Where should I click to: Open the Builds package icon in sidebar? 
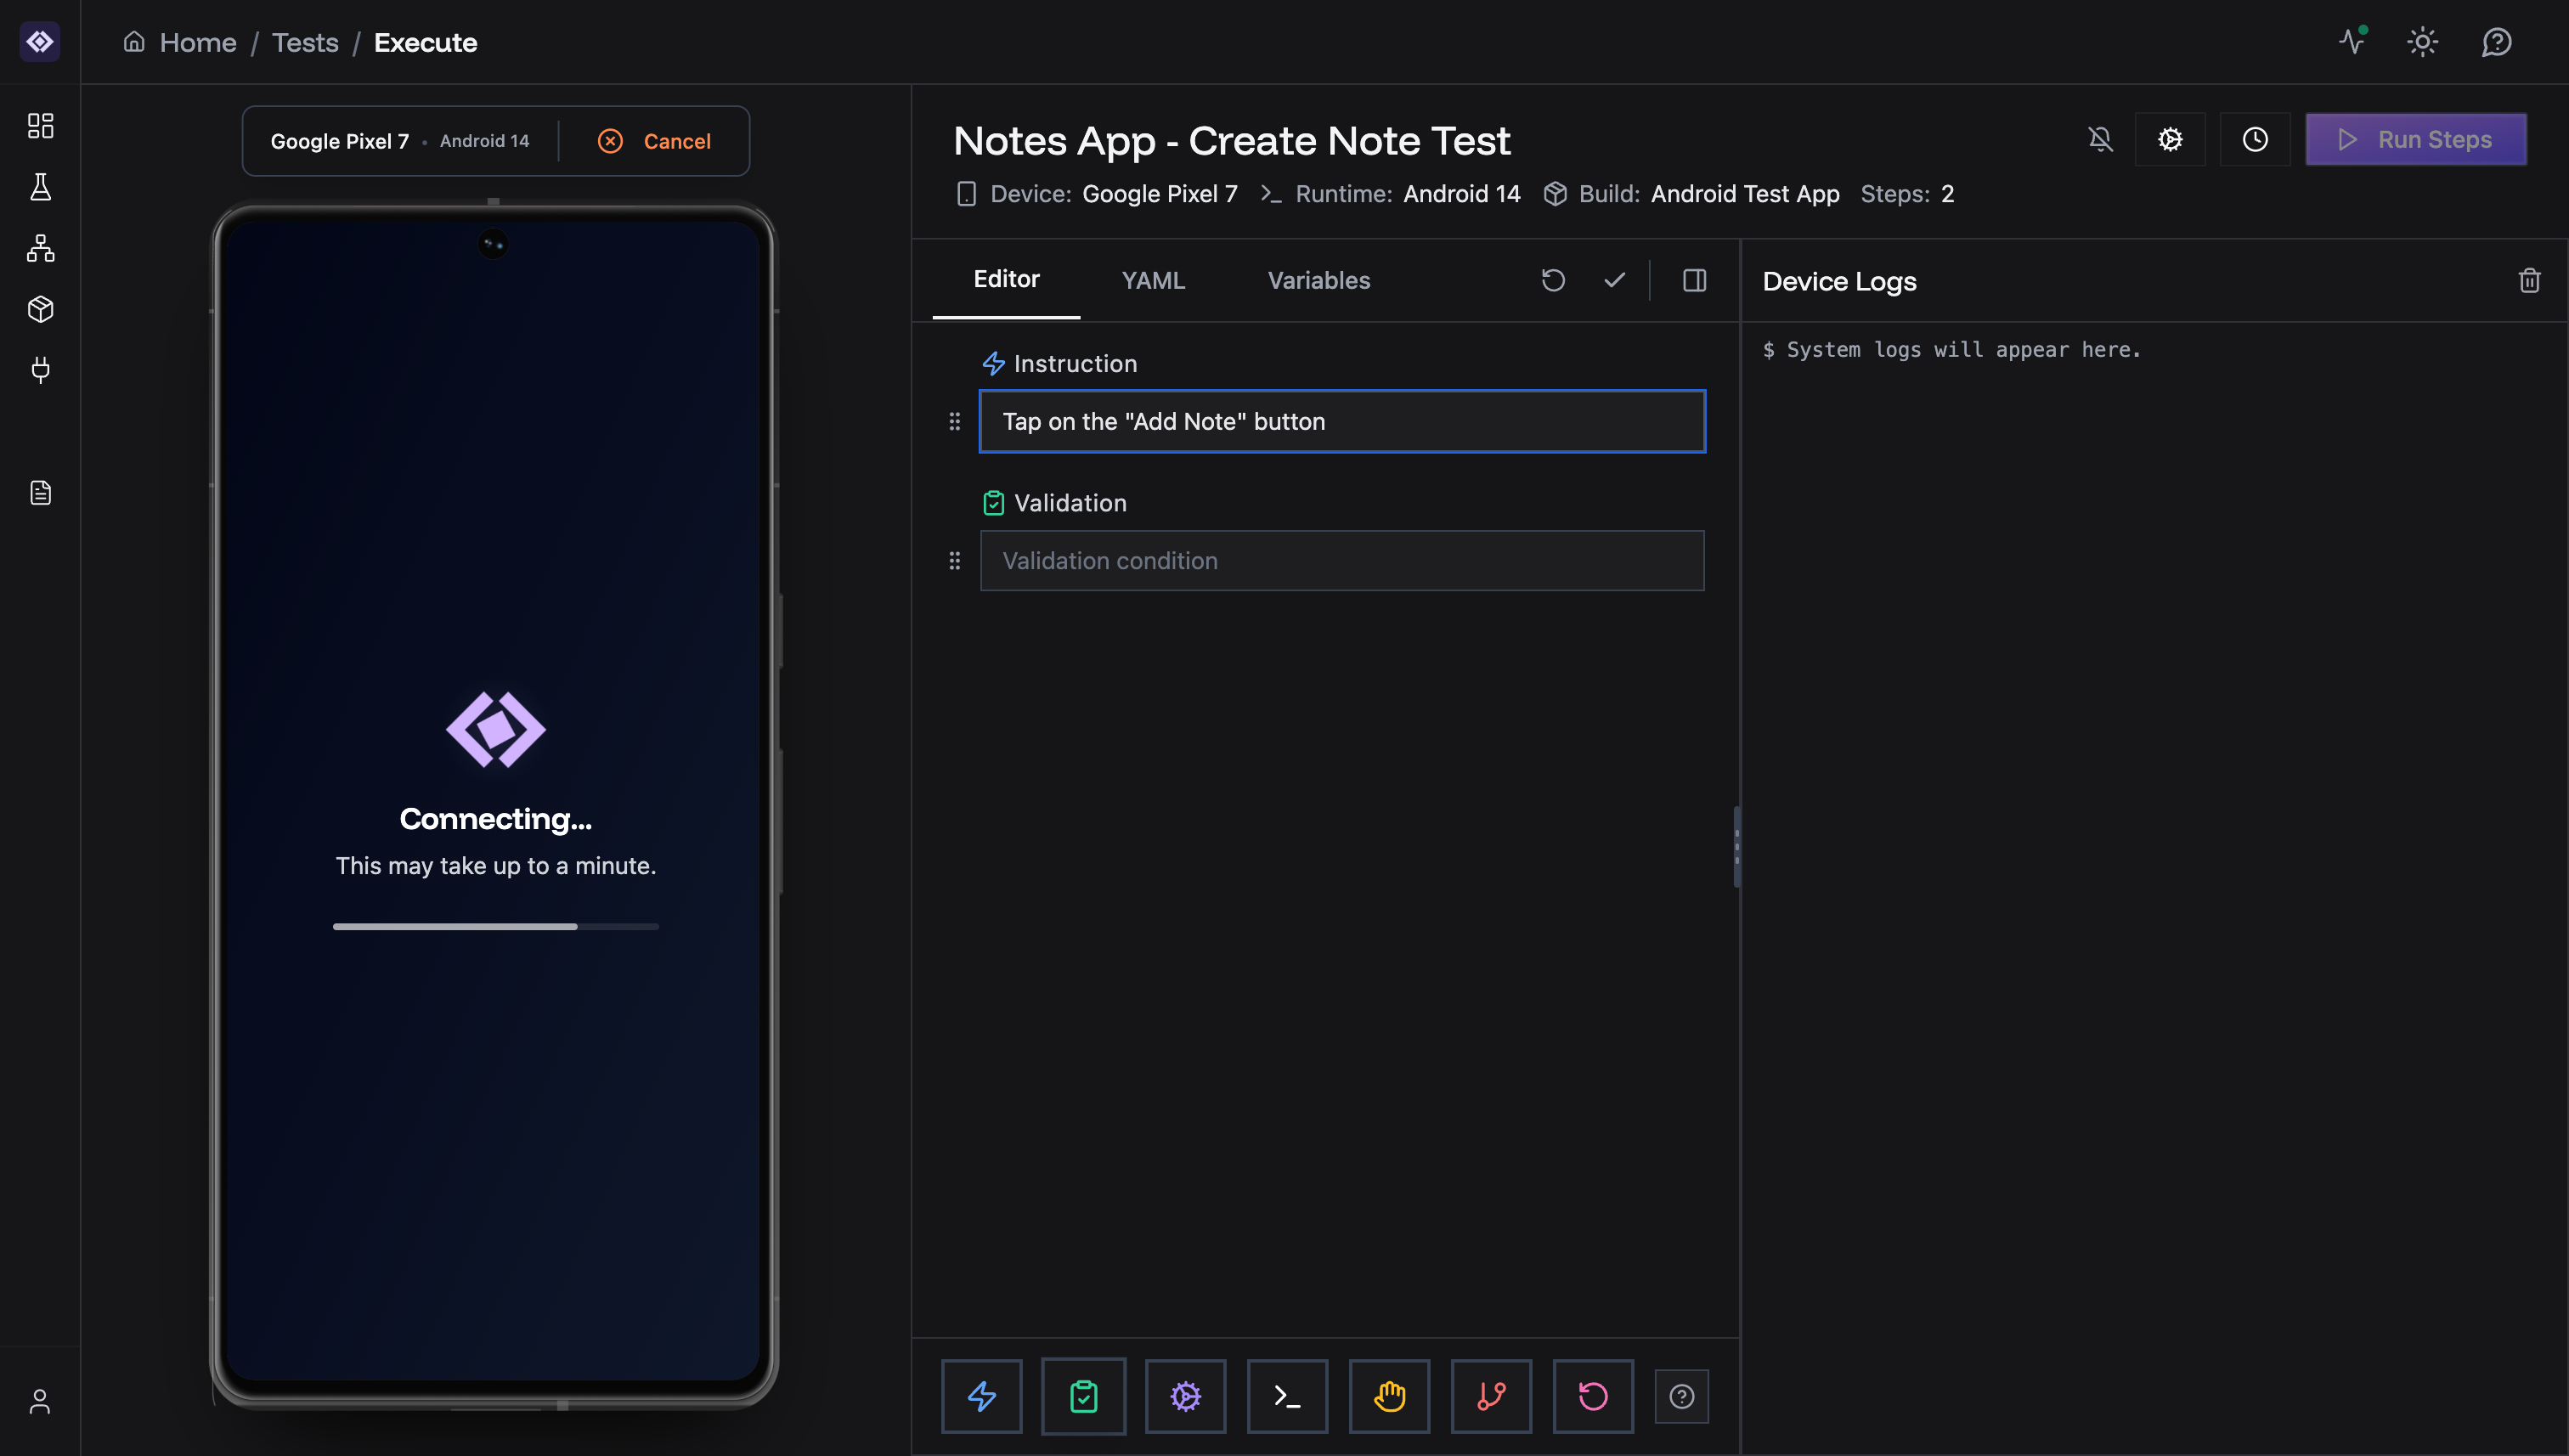[x=40, y=309]
